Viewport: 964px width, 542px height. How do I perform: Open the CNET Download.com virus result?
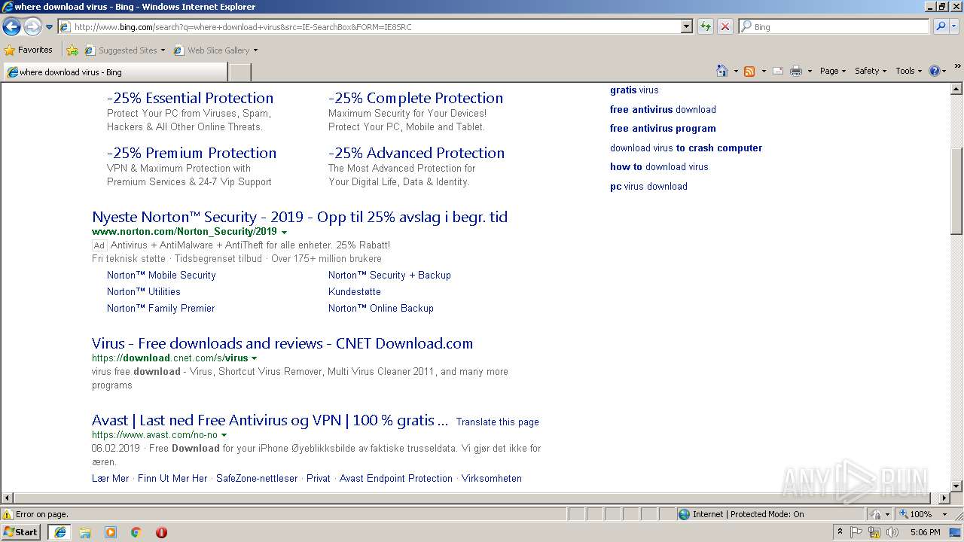tap(282, 343)
